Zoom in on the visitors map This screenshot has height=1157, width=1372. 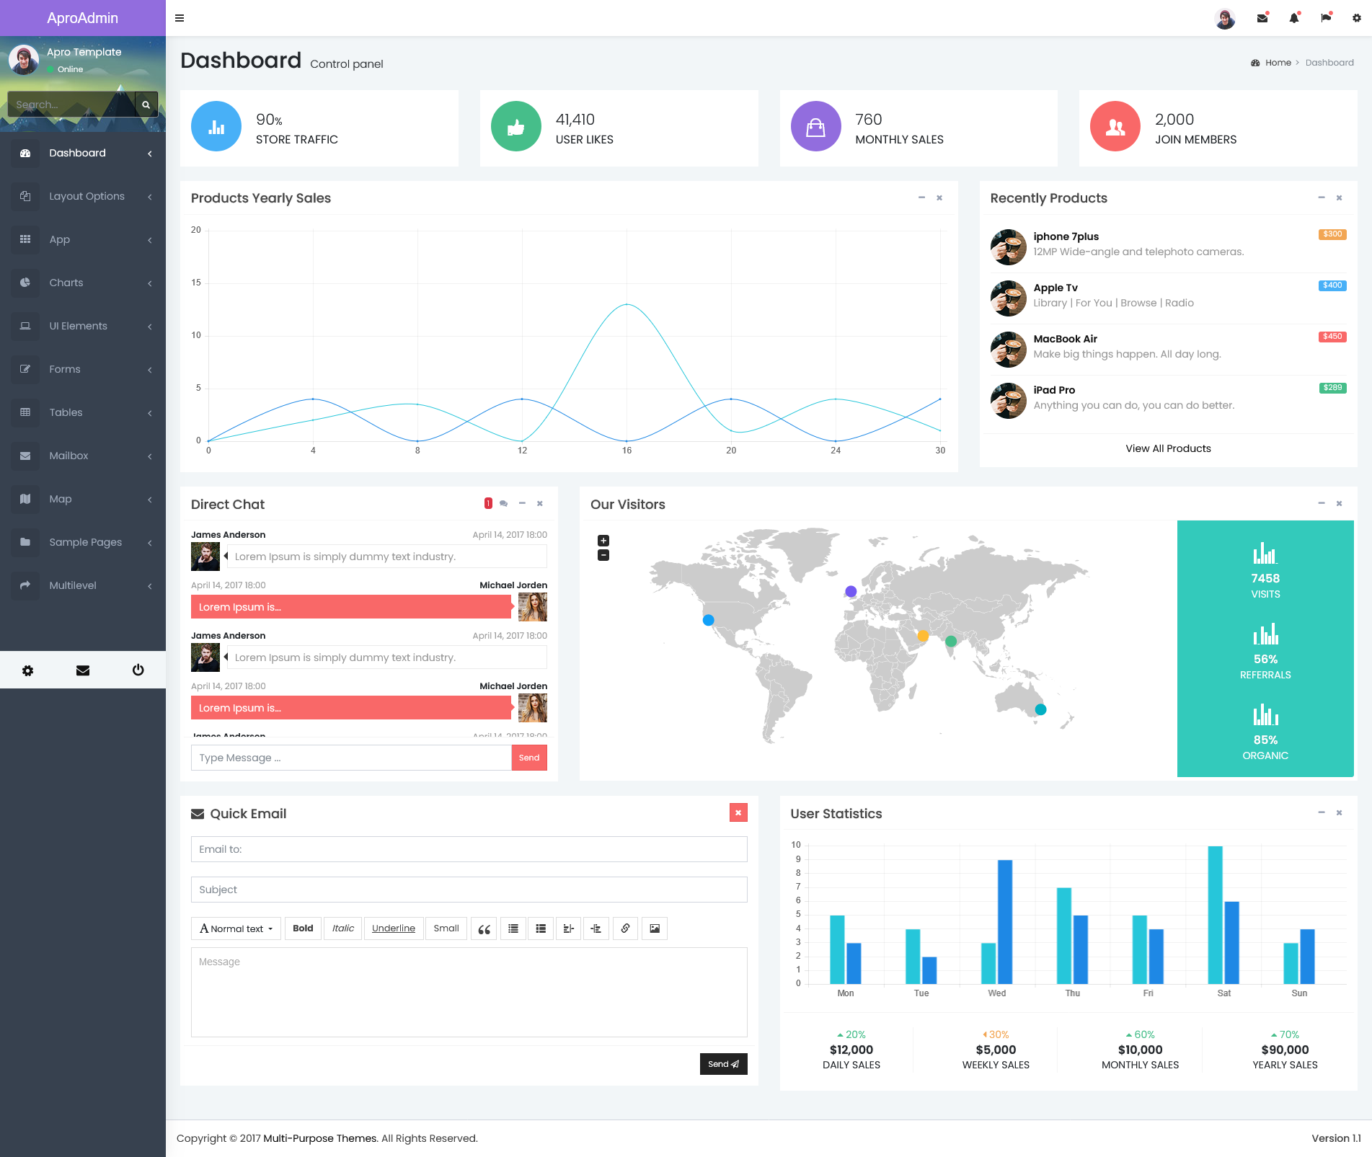pos(603,541)
